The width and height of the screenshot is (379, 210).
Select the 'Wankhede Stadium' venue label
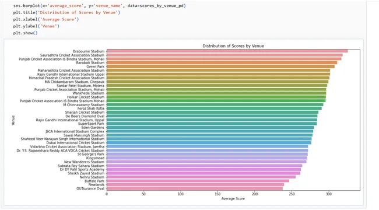[89, 93]
